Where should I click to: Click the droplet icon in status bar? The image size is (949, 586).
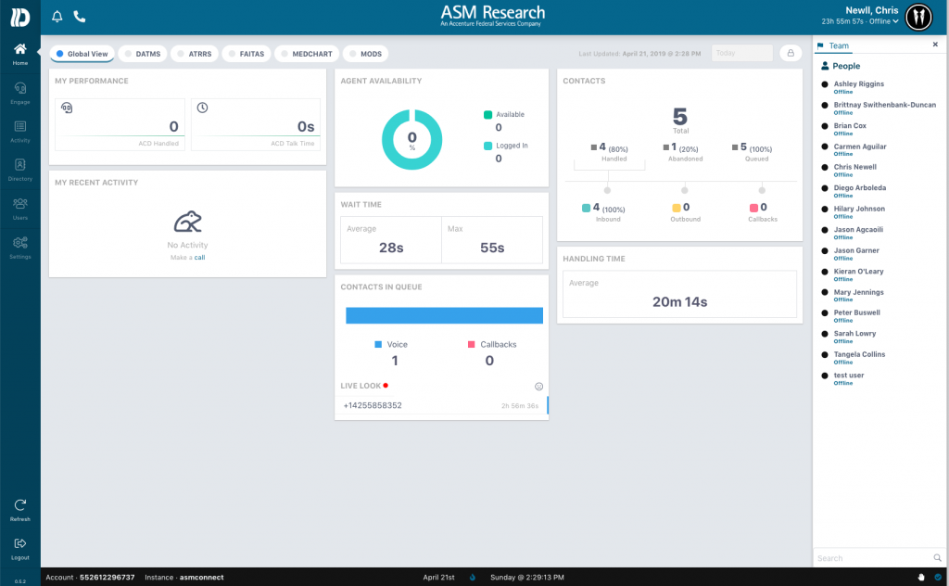(x=472, y=577)
